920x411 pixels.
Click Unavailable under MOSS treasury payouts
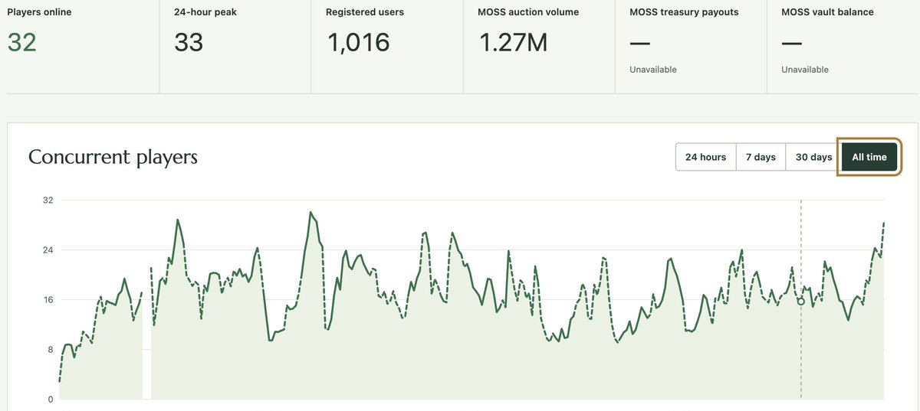pos(653,70)
